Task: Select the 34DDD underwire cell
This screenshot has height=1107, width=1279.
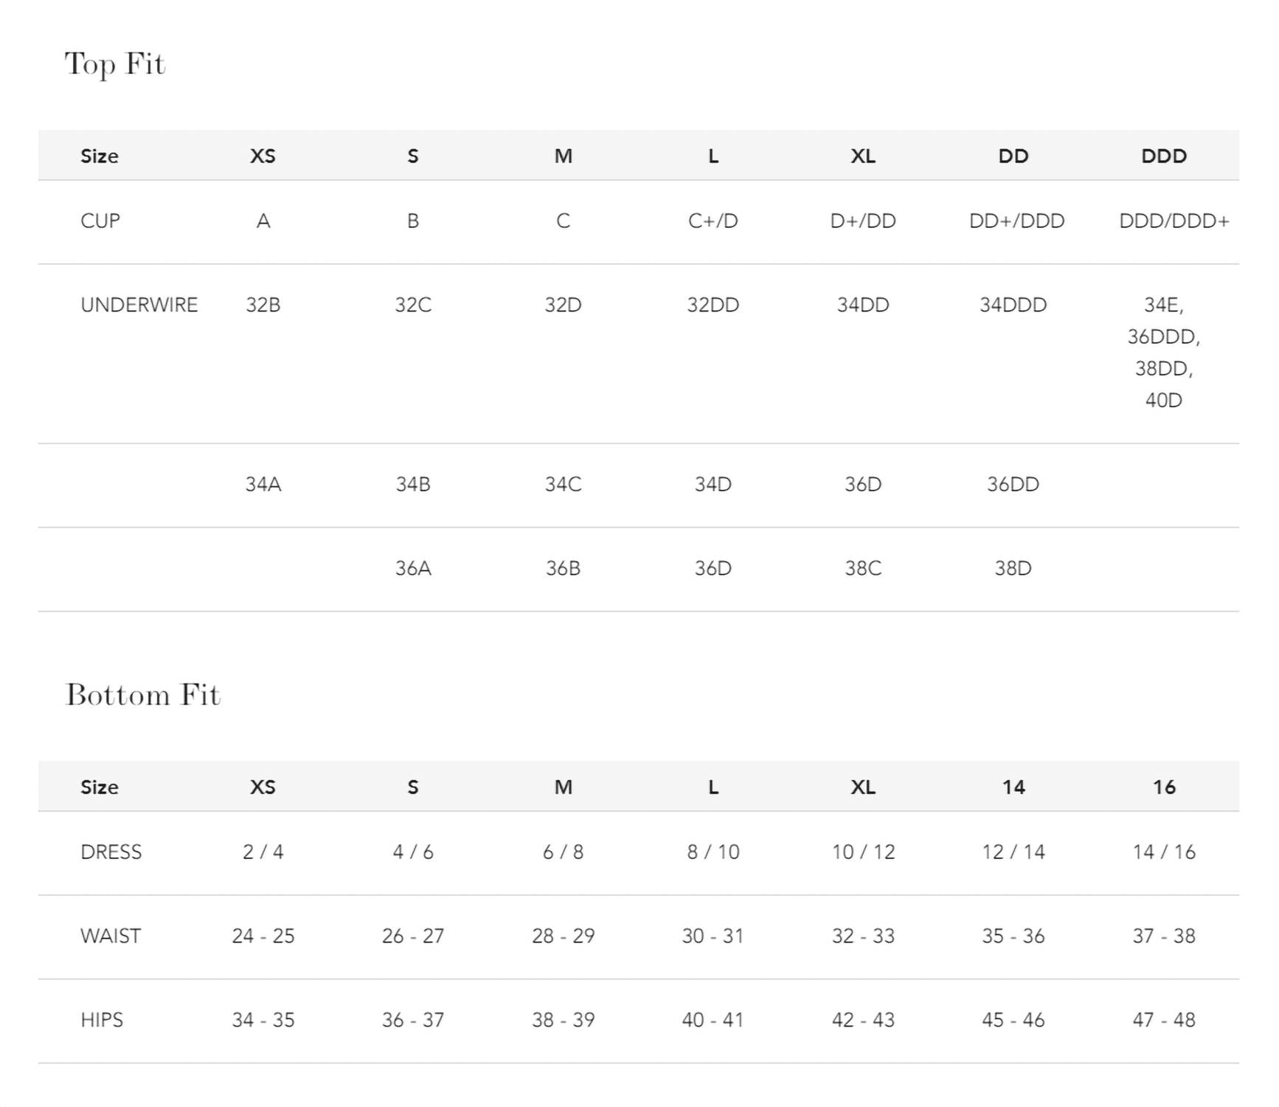Action: click(x=1013, y=306)
